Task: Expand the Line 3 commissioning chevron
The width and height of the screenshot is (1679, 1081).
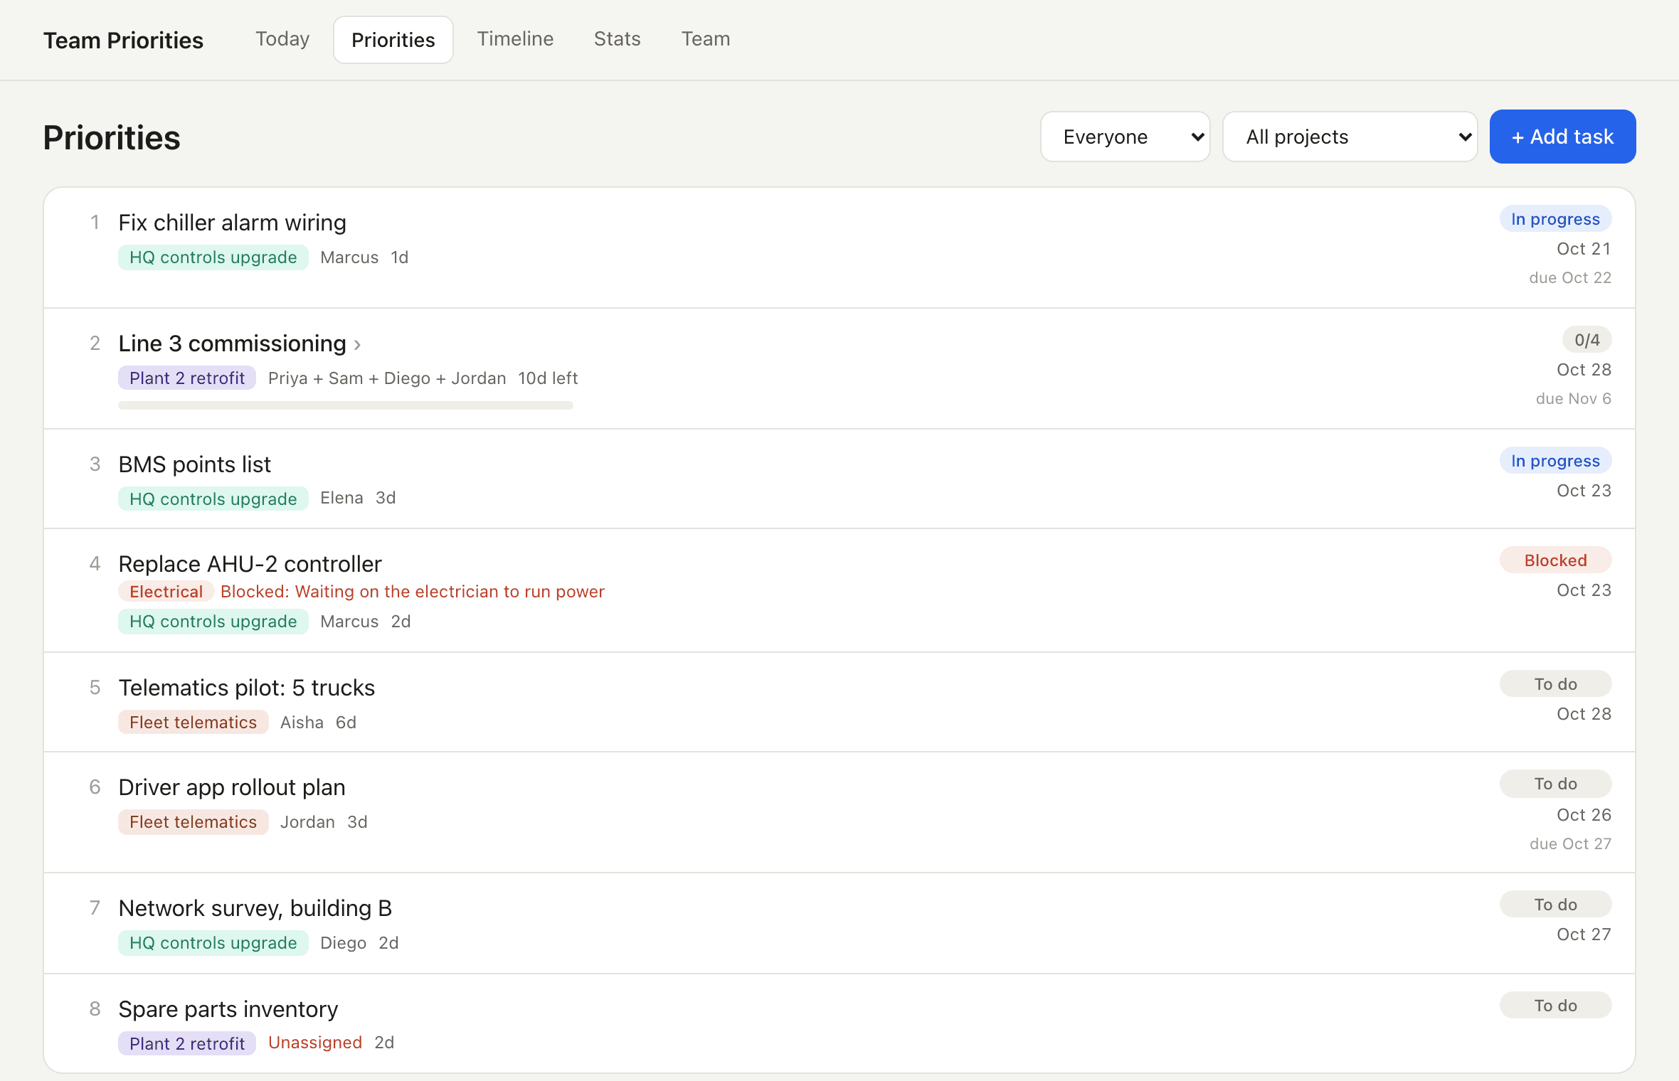Action: [357, 345]
